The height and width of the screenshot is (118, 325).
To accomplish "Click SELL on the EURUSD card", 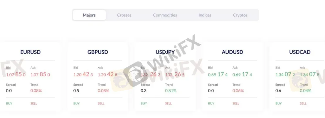I will pos(34,103).
